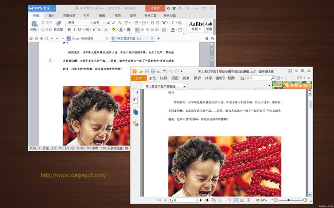The width and height of the screenshot is (334, 208).
Task: Switch to the 插入 ribbon tab
Action: (51, 16)
